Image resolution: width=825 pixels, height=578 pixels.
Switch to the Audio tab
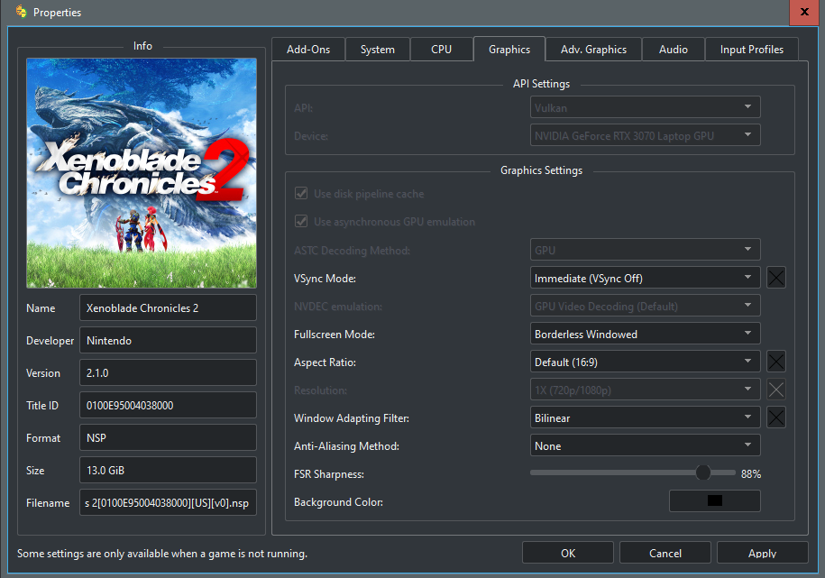point(673,50)
